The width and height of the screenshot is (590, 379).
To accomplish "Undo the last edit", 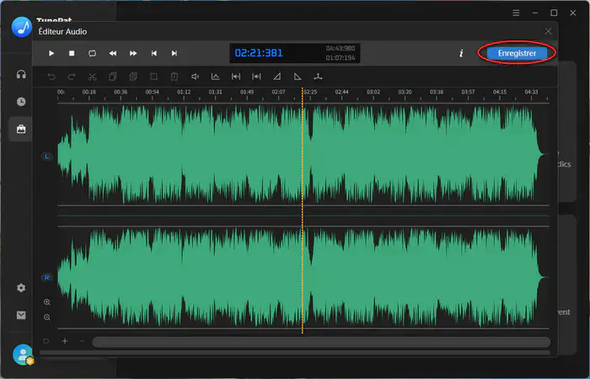I will [x=51, y=77].
